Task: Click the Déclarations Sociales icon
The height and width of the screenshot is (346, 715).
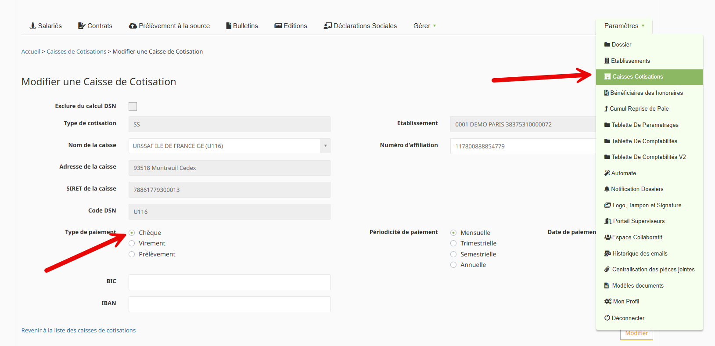Action: tap(328, 26)
